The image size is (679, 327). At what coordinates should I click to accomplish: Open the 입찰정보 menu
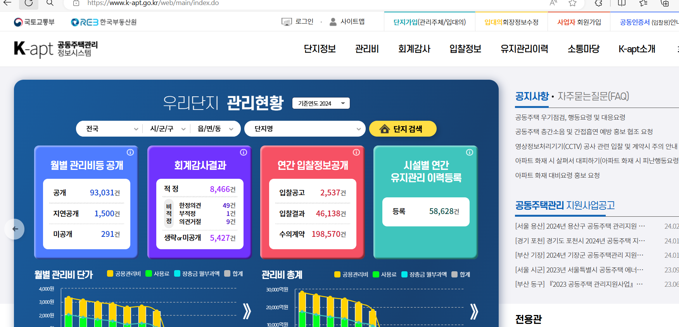click(x=465, y=49)
